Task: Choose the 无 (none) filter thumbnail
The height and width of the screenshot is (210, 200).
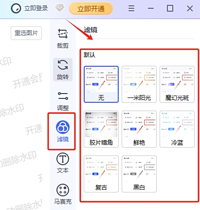Action: [101, 84]
